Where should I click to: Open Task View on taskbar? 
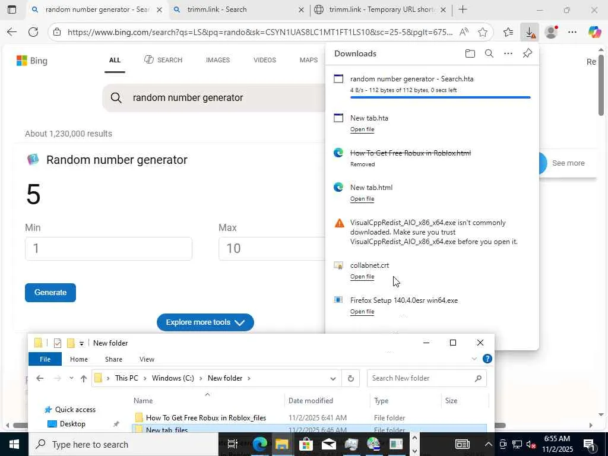(x=232, y=444)
